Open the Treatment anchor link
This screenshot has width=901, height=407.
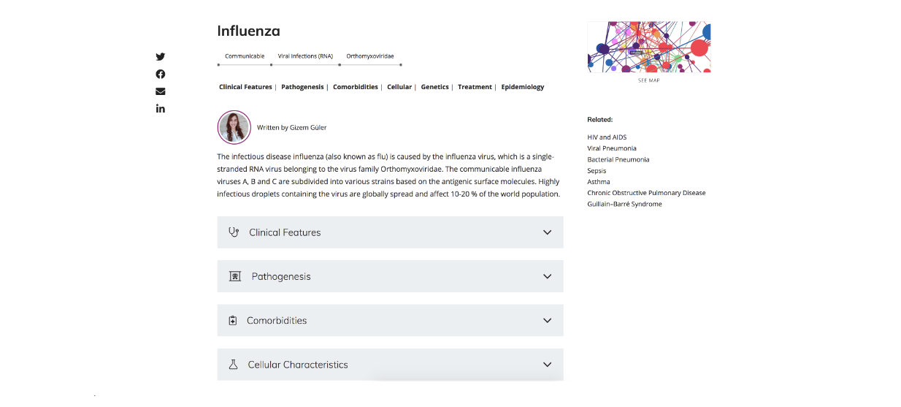(x=475, y=87)
